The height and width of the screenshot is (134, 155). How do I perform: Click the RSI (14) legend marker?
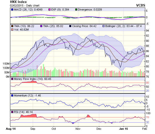point(12,111)
